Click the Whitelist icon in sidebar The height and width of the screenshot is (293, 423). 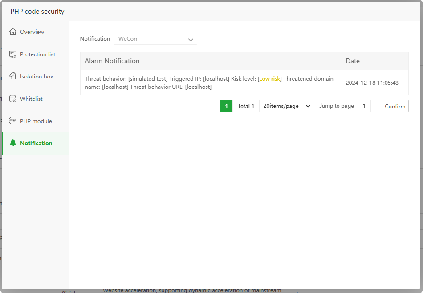(x=13, y=99)
